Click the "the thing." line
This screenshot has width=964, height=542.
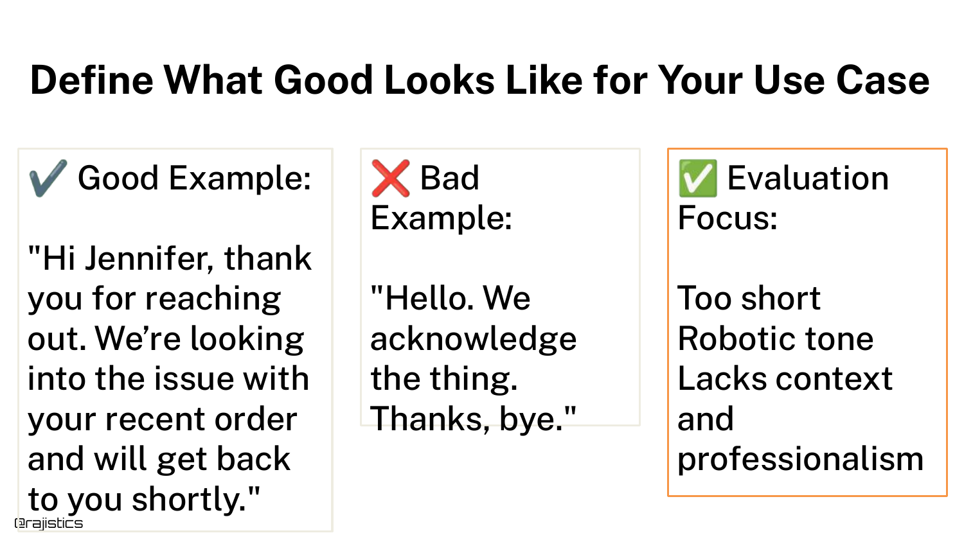click(443, 379)
